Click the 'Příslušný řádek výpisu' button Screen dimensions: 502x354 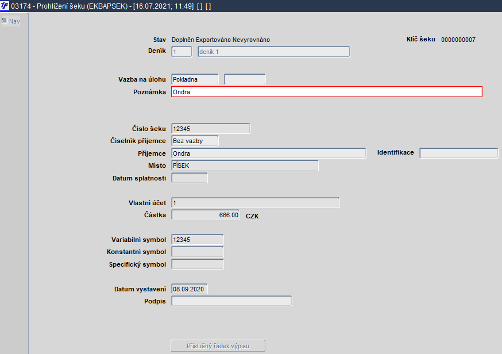[218, 346]
